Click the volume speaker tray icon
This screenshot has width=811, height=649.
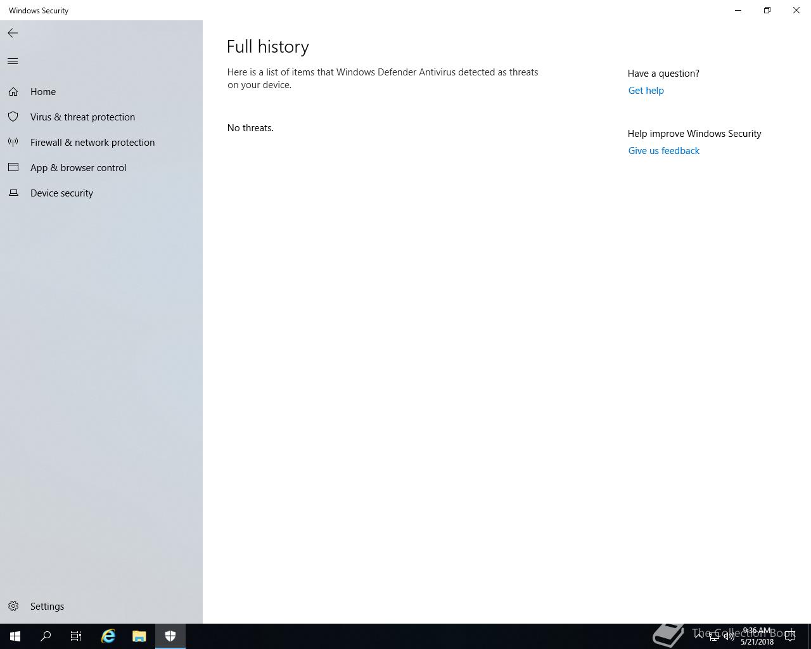(729, 636)
